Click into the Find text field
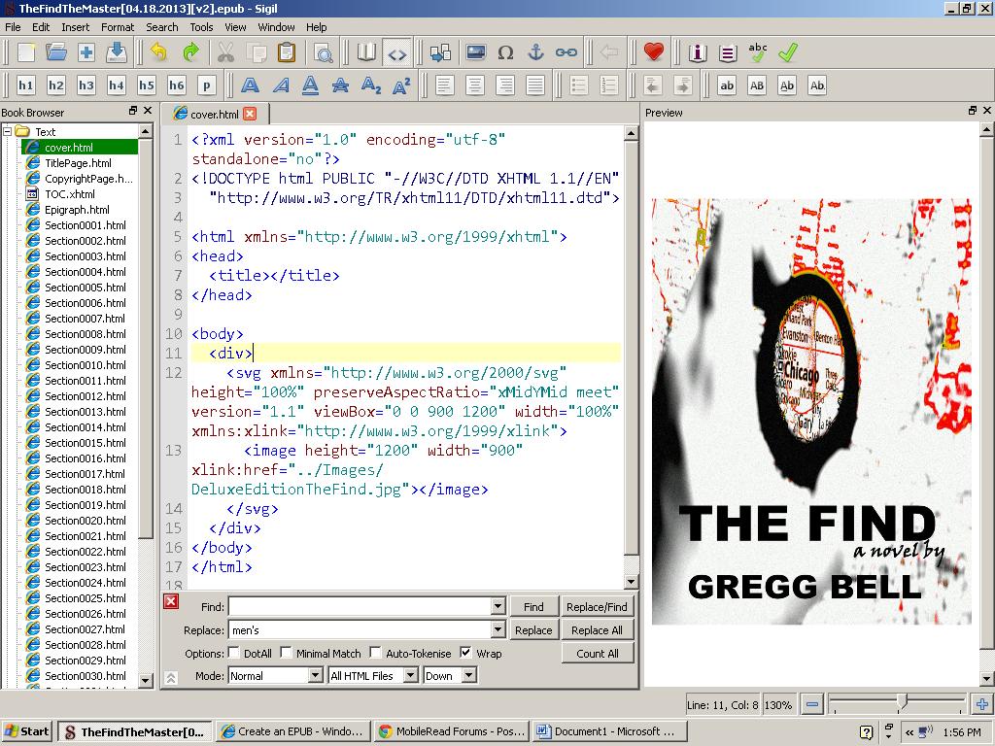 (360, 606)
